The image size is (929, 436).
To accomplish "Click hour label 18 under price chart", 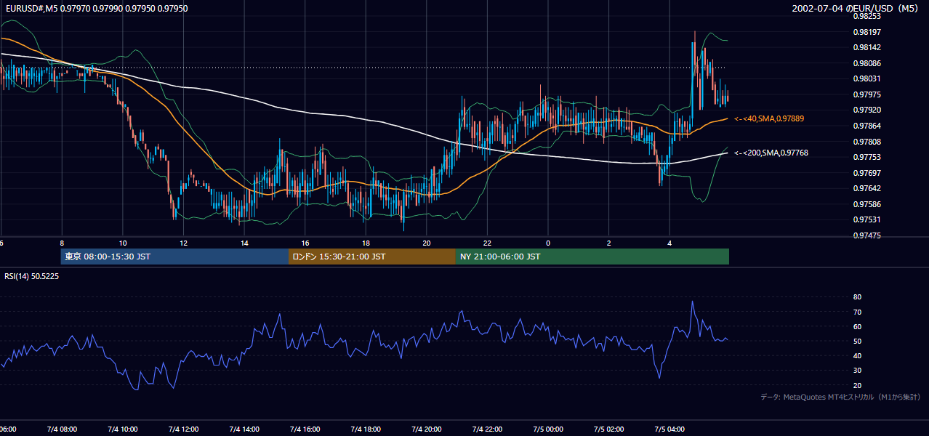I will [x=366, y=243].
